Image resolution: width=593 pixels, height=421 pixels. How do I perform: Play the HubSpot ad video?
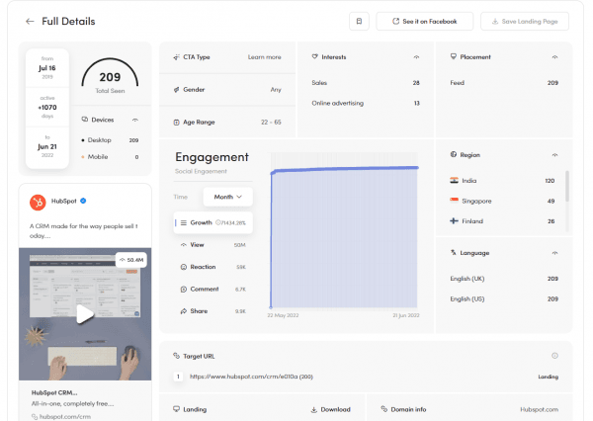coord(85,313)
